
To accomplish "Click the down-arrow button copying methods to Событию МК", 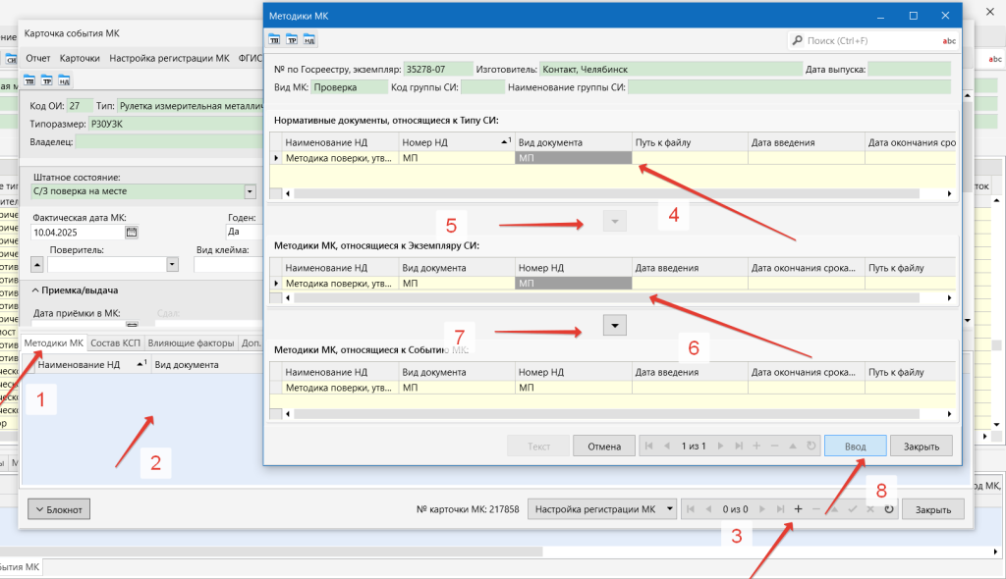I will pos(615,325).
